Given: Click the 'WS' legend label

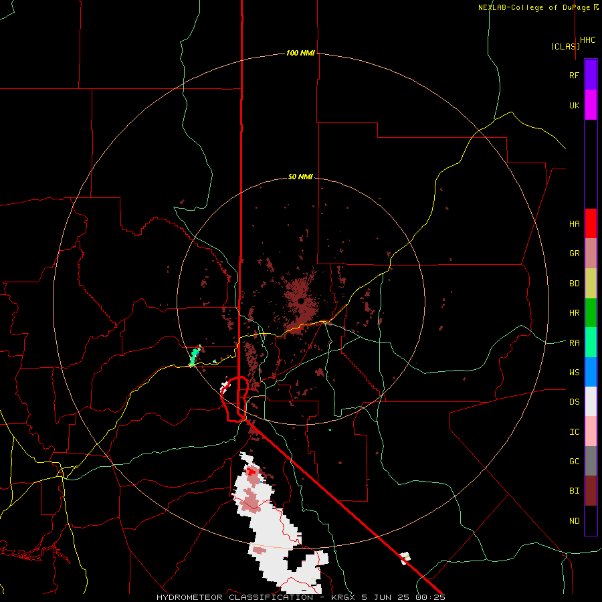Looking at the screenshot, I should (574, 373).
